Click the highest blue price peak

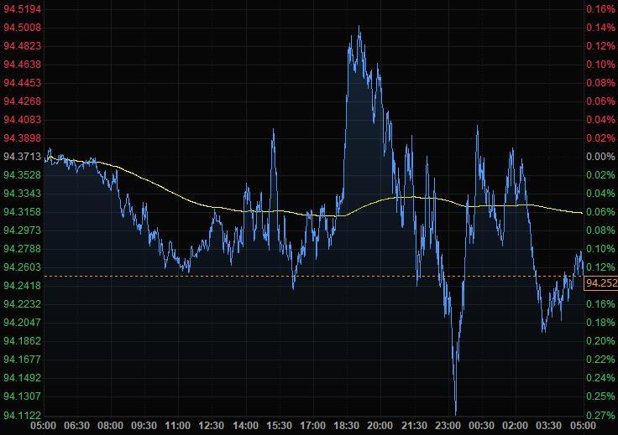[x=359, y=28]
